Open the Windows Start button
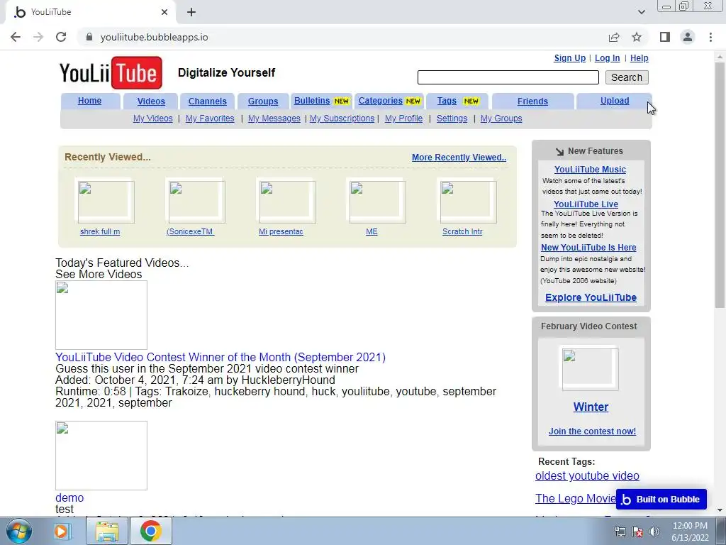The width and height of the screenshot is (726, 545). pyautogui.click(x=18, y=531)
